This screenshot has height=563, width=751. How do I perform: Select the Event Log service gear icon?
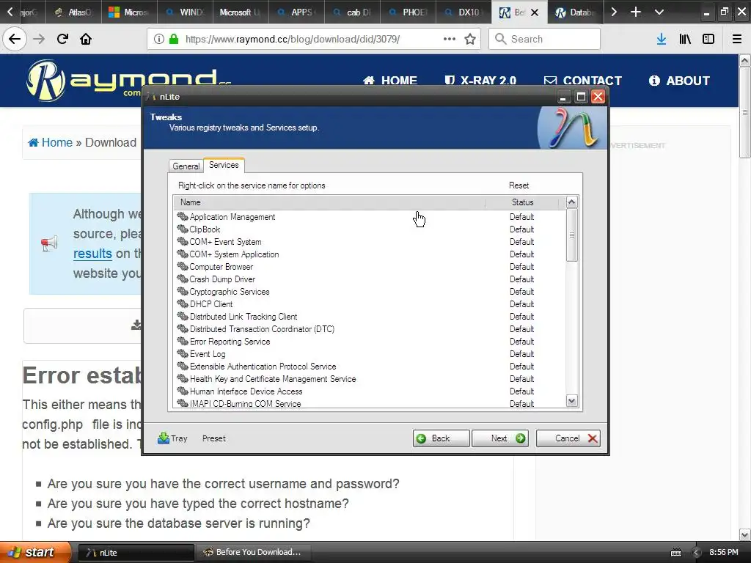pyautogui.click(x=183, y=354)
